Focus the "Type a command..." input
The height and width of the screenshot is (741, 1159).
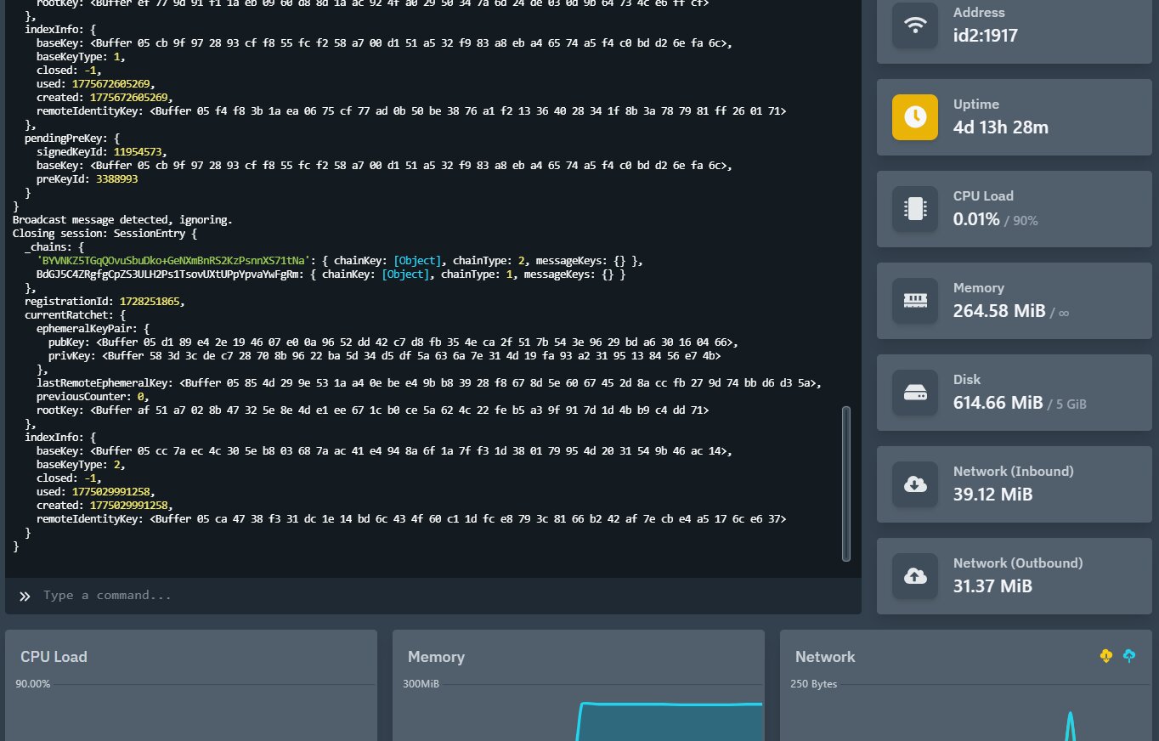coord(425,596)
